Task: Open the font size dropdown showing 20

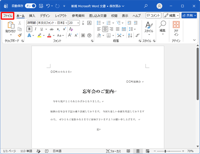Action: pyautogui.click(x=78, y=23)
